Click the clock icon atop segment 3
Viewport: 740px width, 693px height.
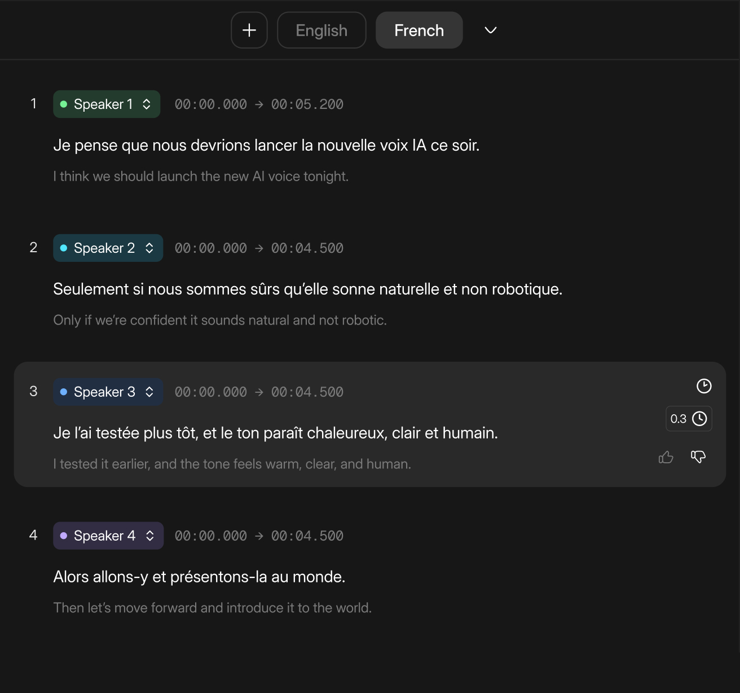704,386
